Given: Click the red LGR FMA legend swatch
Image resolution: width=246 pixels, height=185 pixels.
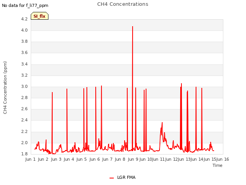Looking at the screenshot, I should point(112,178).
